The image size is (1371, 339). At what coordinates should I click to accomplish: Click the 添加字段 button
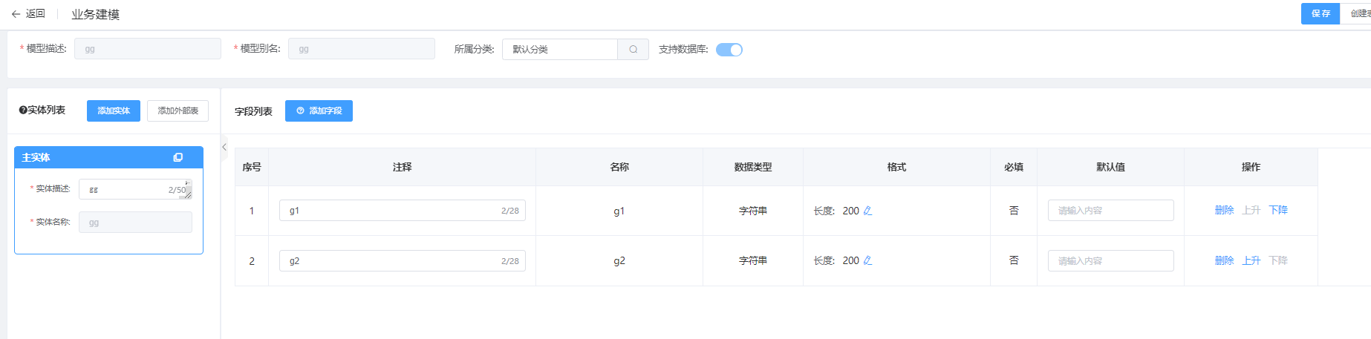tap(319, 111)
